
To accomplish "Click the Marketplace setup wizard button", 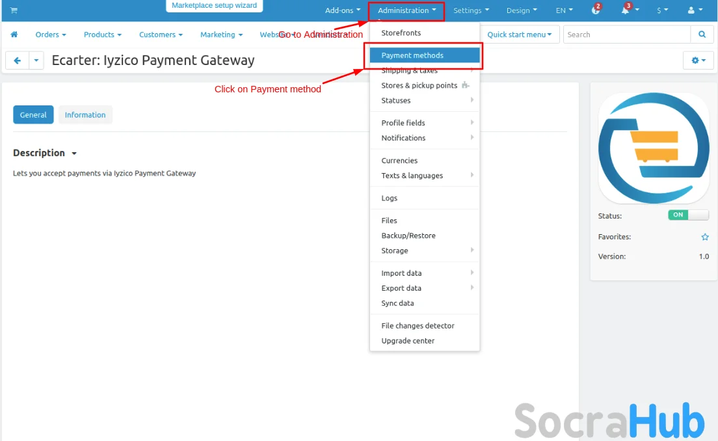I will click(x=215, y=5).
